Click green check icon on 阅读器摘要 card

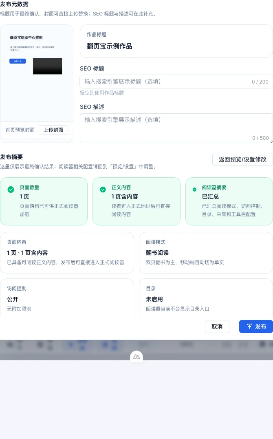(194, 190)
